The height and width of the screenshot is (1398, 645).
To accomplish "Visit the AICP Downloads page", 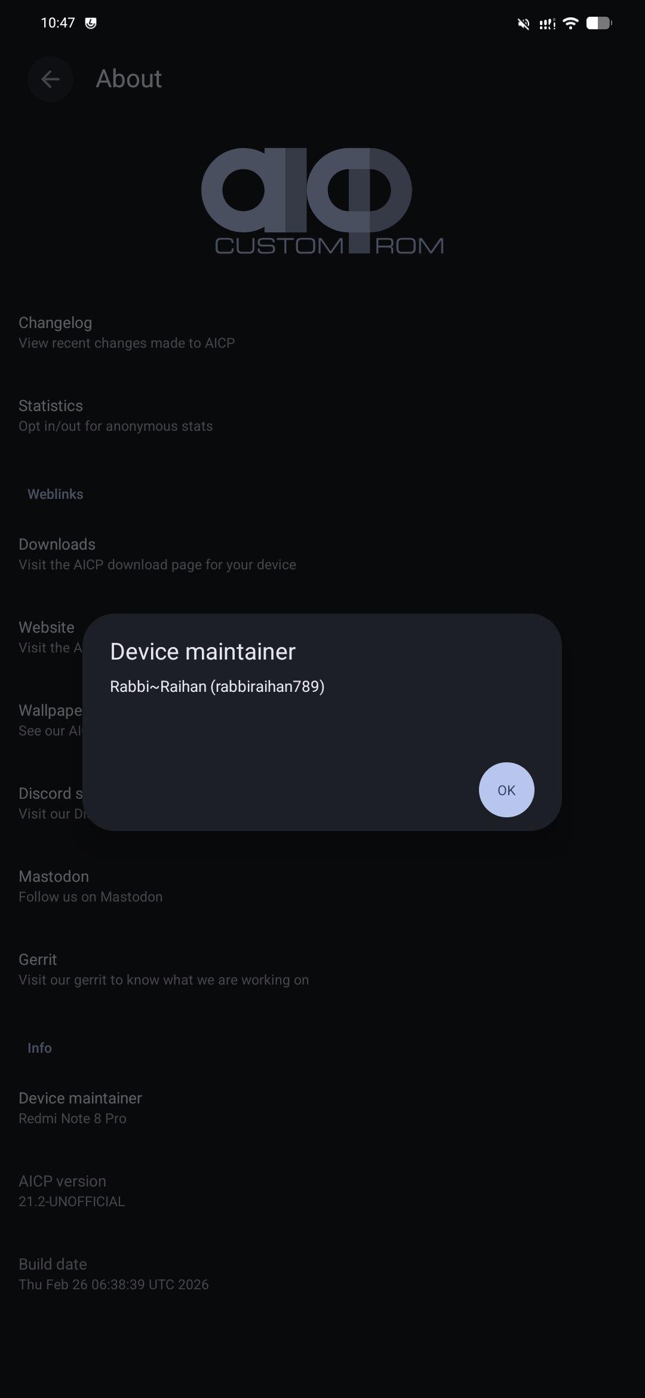I will (x=322, y=554).
